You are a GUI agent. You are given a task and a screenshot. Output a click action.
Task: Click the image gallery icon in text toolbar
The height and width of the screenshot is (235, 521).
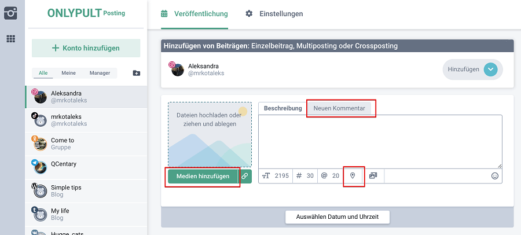click(x=373, y=176)
